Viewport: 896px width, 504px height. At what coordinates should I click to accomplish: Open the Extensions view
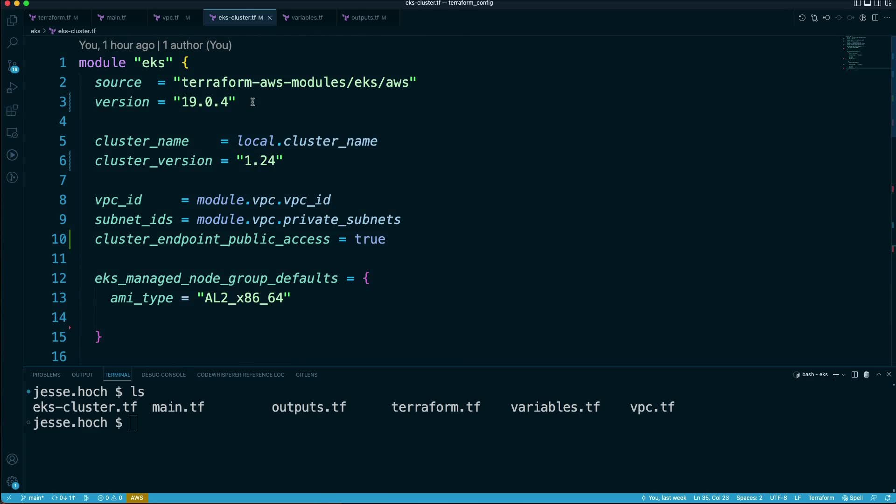tap(13, 111)
